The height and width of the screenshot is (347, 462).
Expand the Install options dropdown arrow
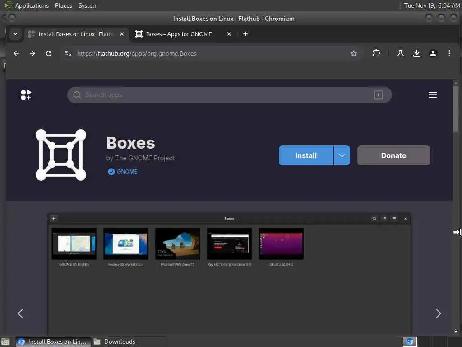(x=342, y=155)
